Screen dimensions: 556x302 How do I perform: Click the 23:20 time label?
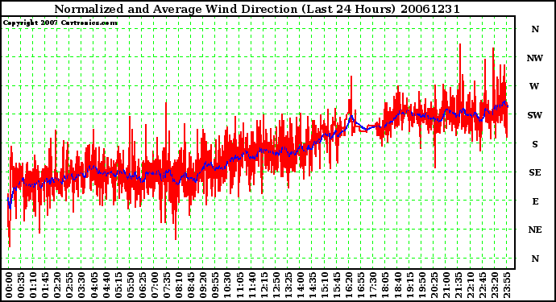click(x=494, y=285)
